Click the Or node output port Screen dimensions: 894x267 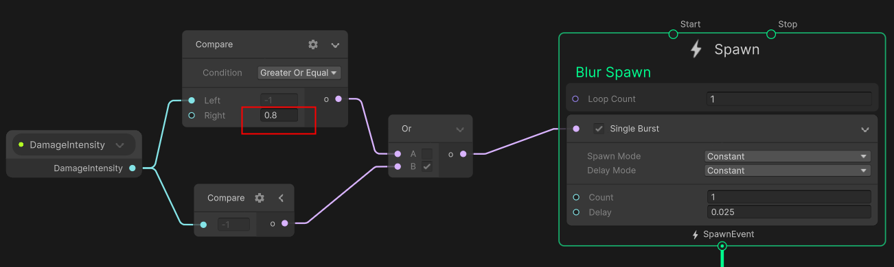tap(463, 154)
